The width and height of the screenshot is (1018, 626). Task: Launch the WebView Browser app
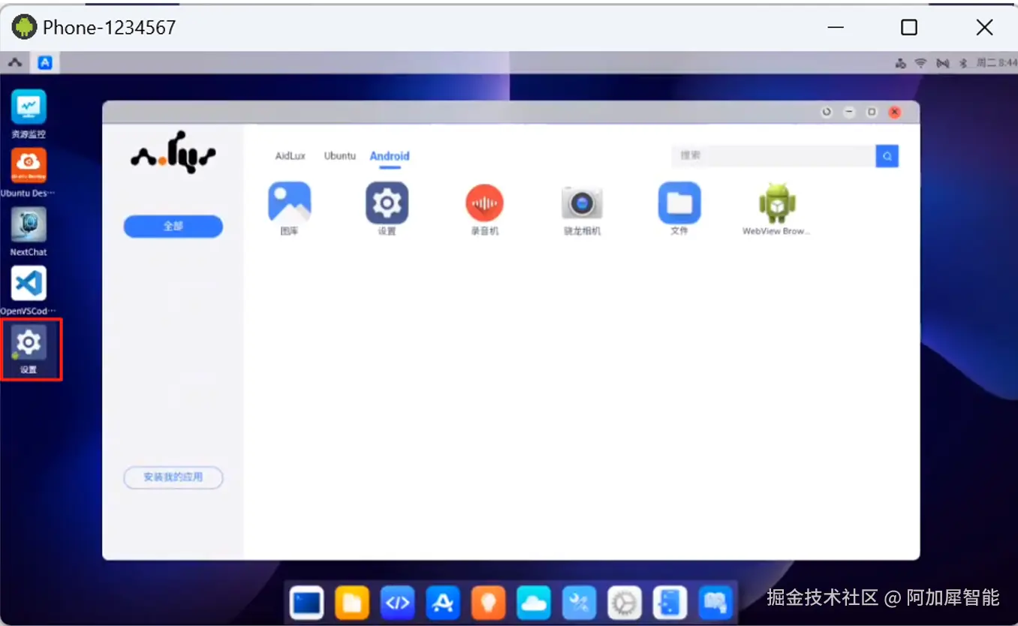pyautogui.click(x=777, y=203)
